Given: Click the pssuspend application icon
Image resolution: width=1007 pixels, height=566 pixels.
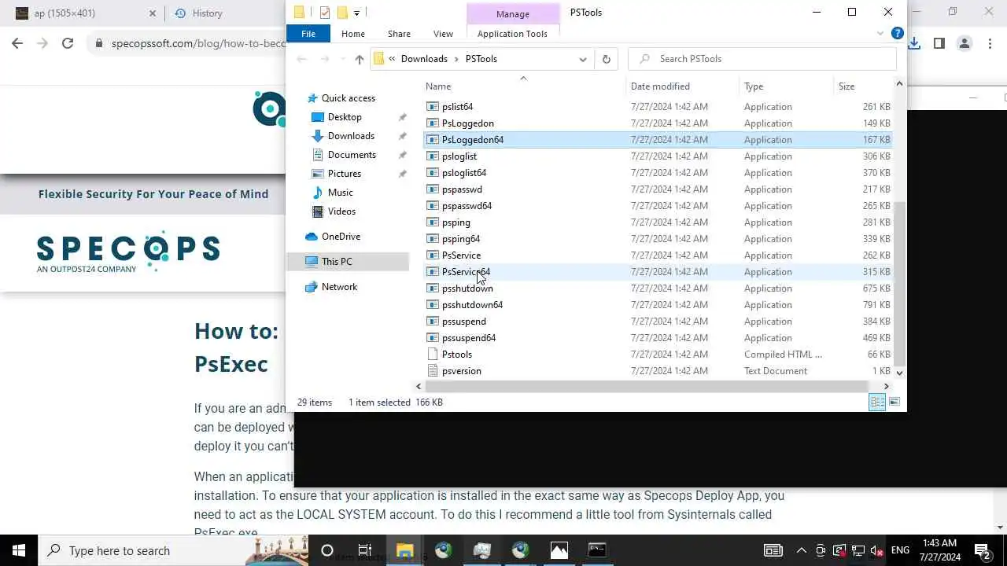Looking at the screenshot, I should (x=432, y=322).
